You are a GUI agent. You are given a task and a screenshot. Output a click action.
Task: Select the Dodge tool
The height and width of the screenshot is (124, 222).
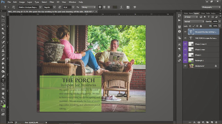3,72
